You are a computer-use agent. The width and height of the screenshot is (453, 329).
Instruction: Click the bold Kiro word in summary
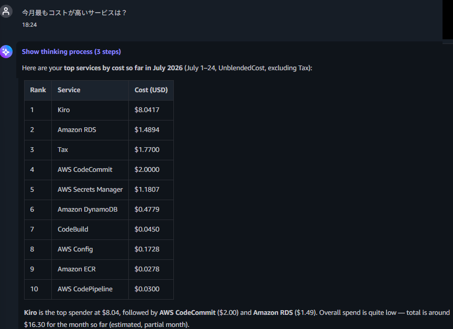pyautogui.click(x=30, y=313)
